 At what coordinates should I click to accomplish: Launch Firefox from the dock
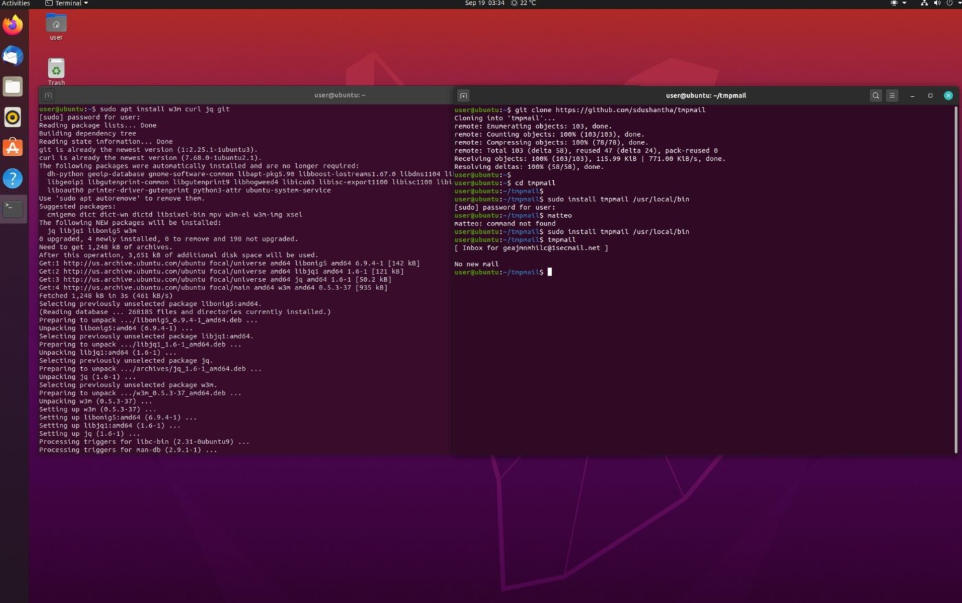pyautogui.click(x=12, y=25)
